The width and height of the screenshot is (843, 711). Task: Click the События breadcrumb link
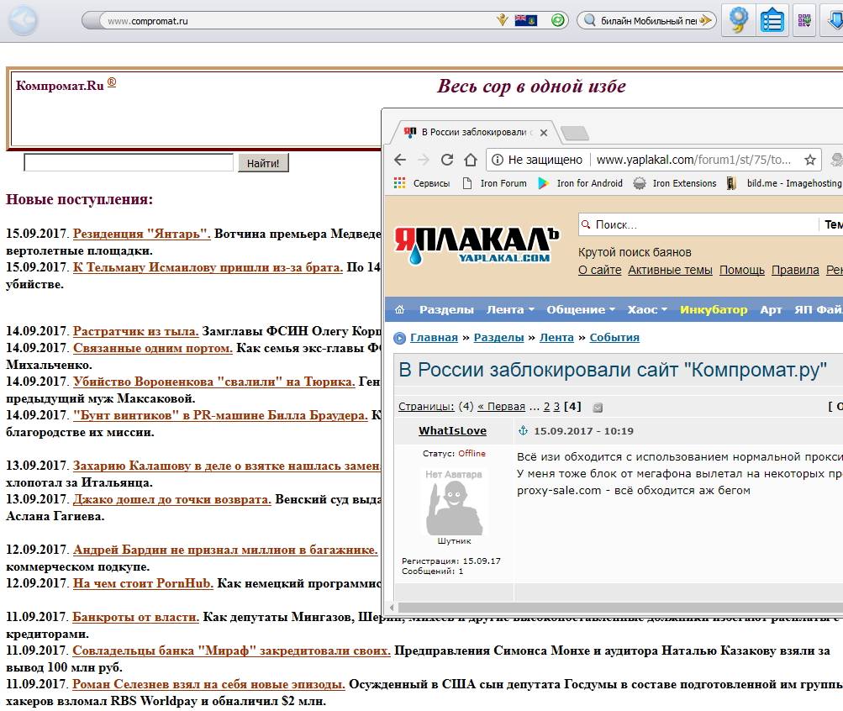tap(614, 338)
